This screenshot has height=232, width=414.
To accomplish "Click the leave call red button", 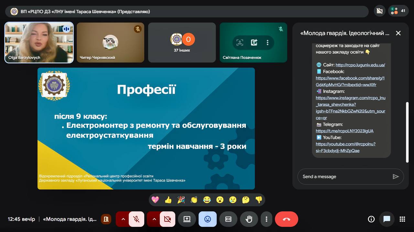I will coord(286,219).
